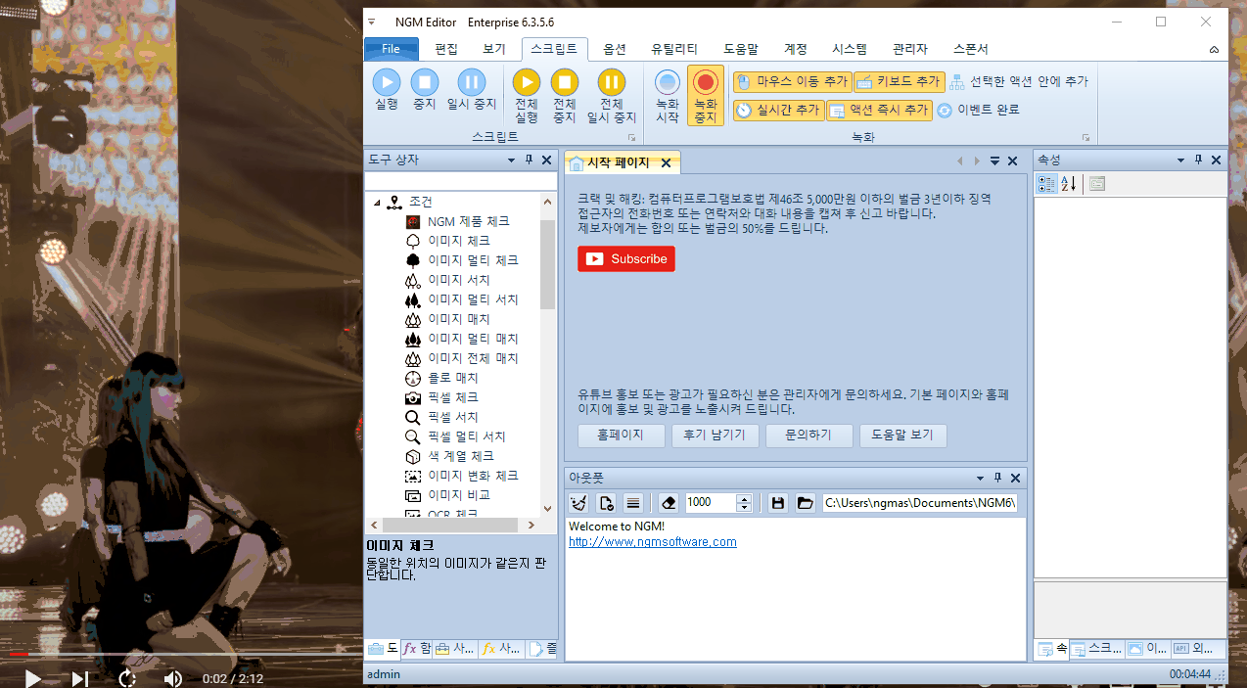Stop the script using the 중지 icon
Viewport: 1247px width, 688px height.
424,90
